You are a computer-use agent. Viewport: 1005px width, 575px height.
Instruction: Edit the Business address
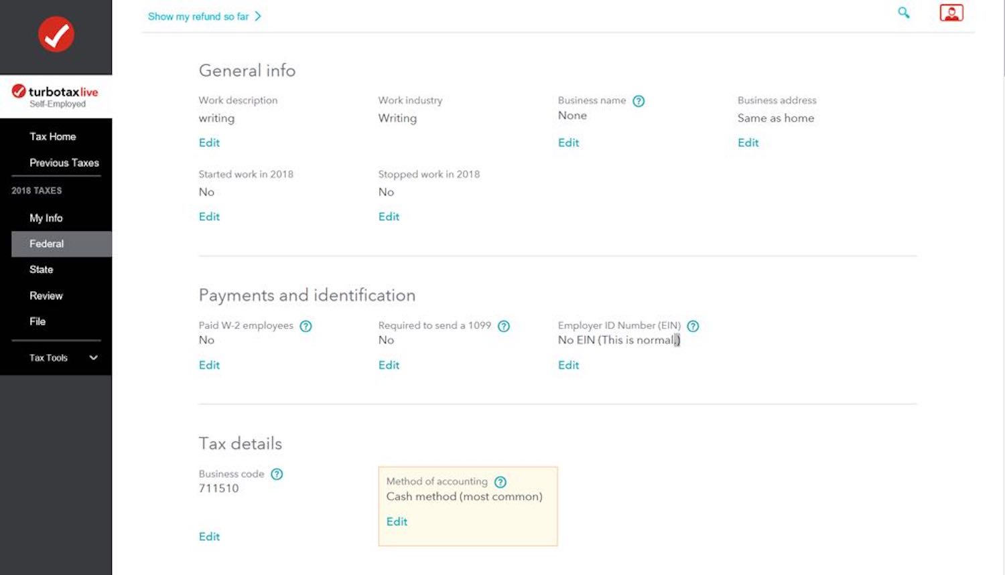pos(748,143)
